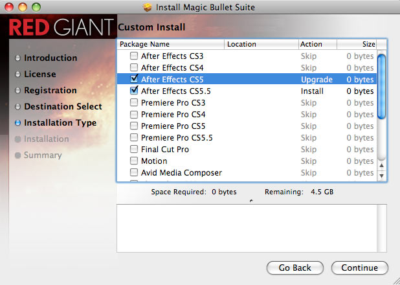Image resolution: width=400 pixels, height=285 pixels.
Task: Click the Space Required 0 bytes value
Action: [x=224, y=192]
